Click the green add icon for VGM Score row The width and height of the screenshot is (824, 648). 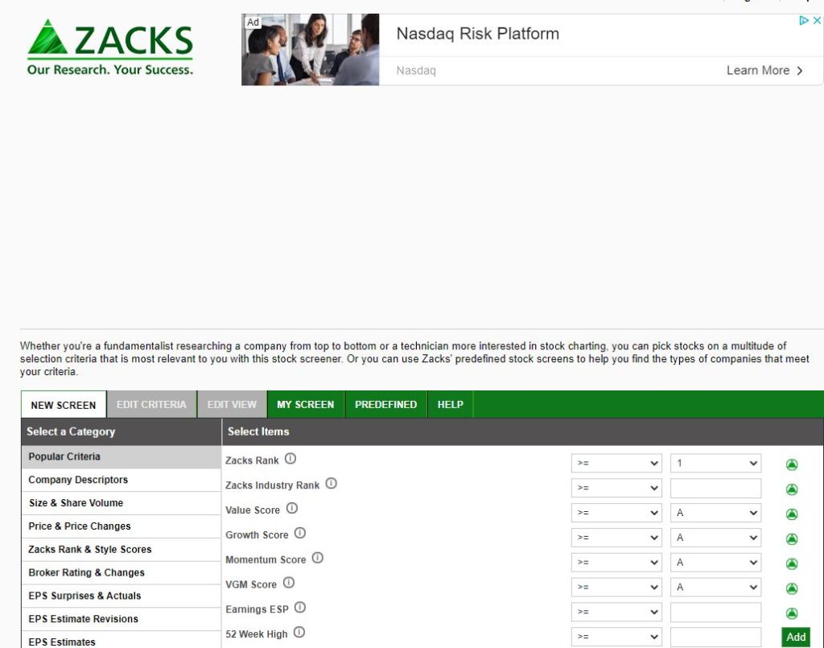click(792, 588)
